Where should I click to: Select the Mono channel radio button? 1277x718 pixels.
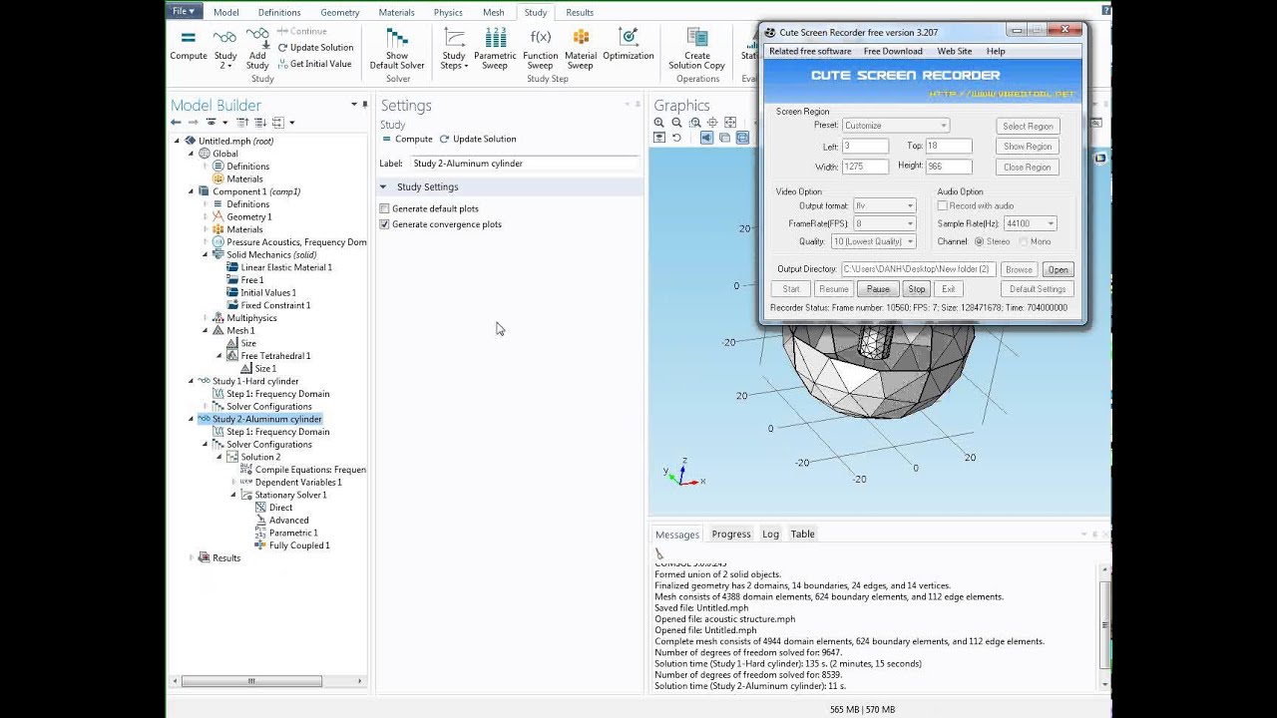(1023, 241)
